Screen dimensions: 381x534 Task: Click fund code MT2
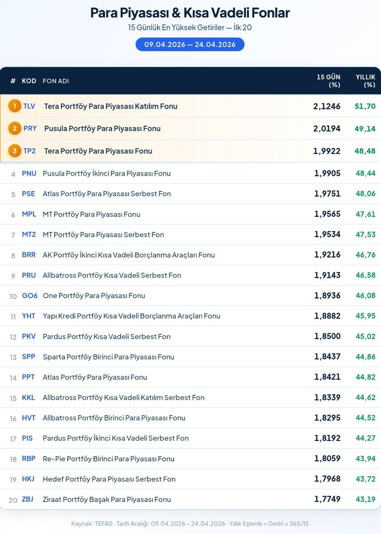pos(29,235)
